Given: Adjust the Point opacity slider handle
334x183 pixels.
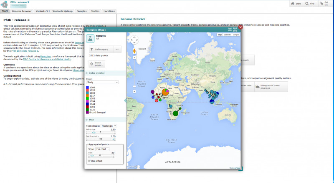Looking at the screenshot, I should (114, 139).
